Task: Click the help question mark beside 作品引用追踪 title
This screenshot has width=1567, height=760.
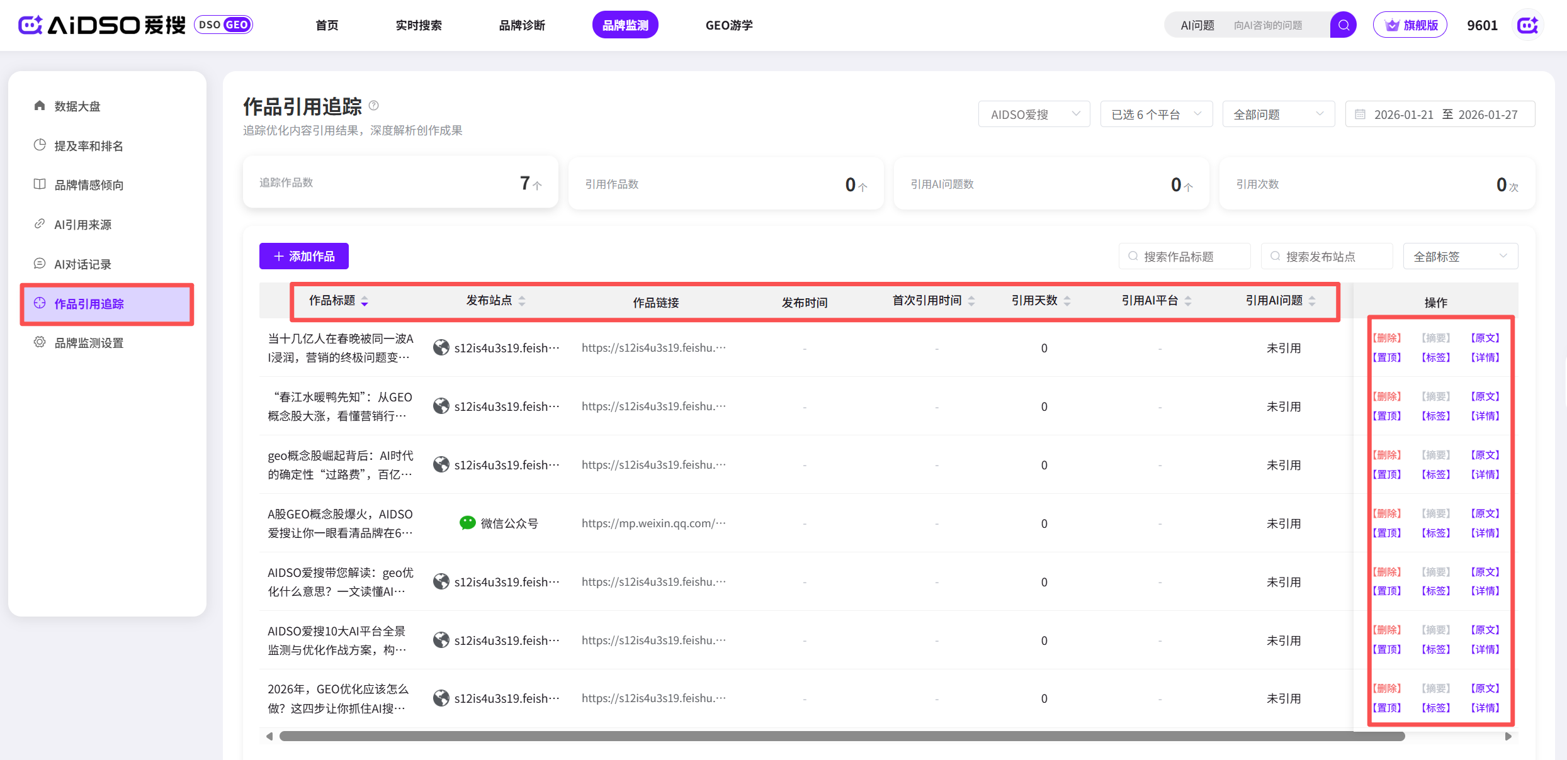Action: point(374,106)
